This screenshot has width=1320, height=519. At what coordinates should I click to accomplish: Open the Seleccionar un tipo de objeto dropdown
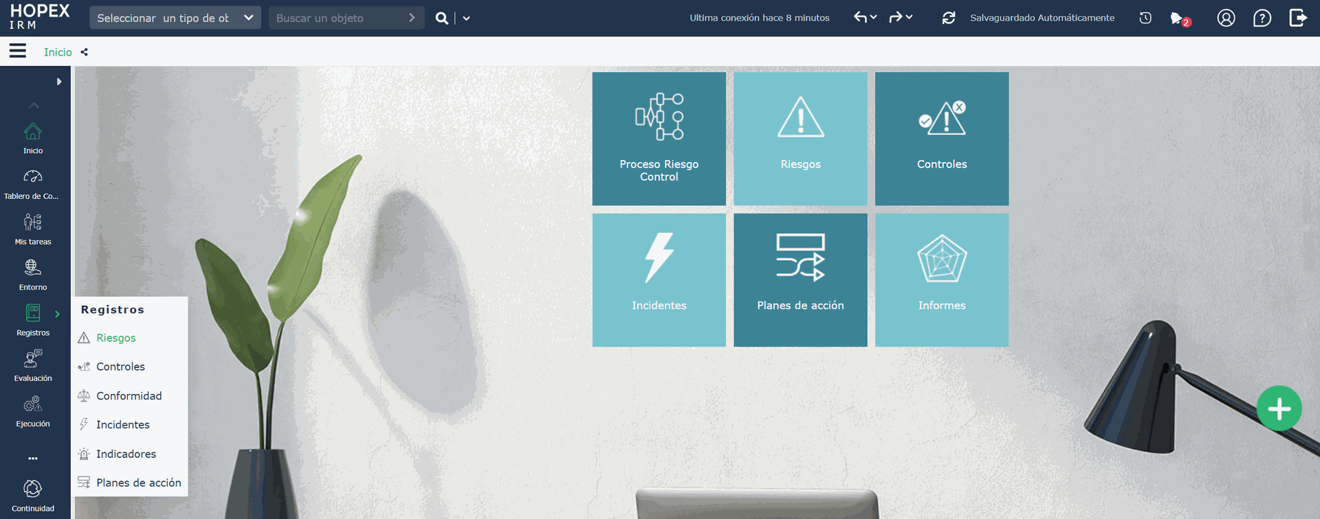[x=175, y=18]
